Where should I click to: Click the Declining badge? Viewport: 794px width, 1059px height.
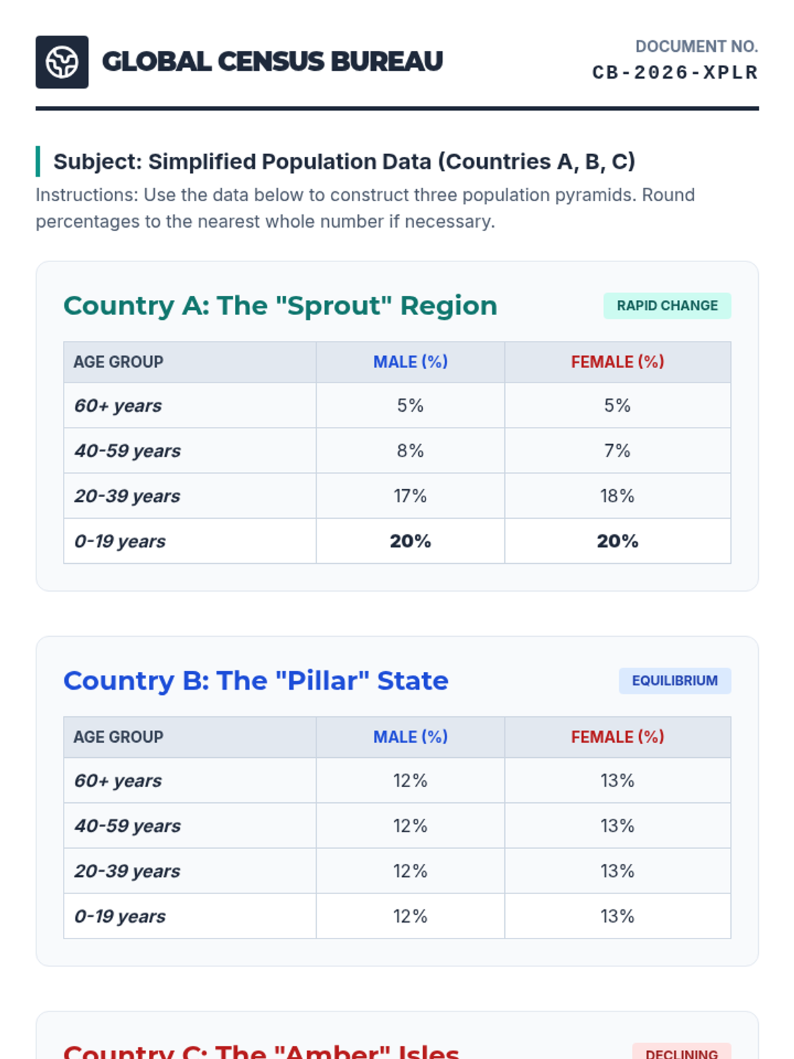tap(681, 1051)
